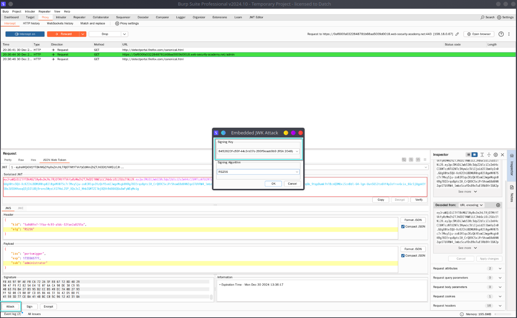Viewport: 517px width, 318px height.
Task: Toggle the \n show newlines icon
Action: coord(418,160)
